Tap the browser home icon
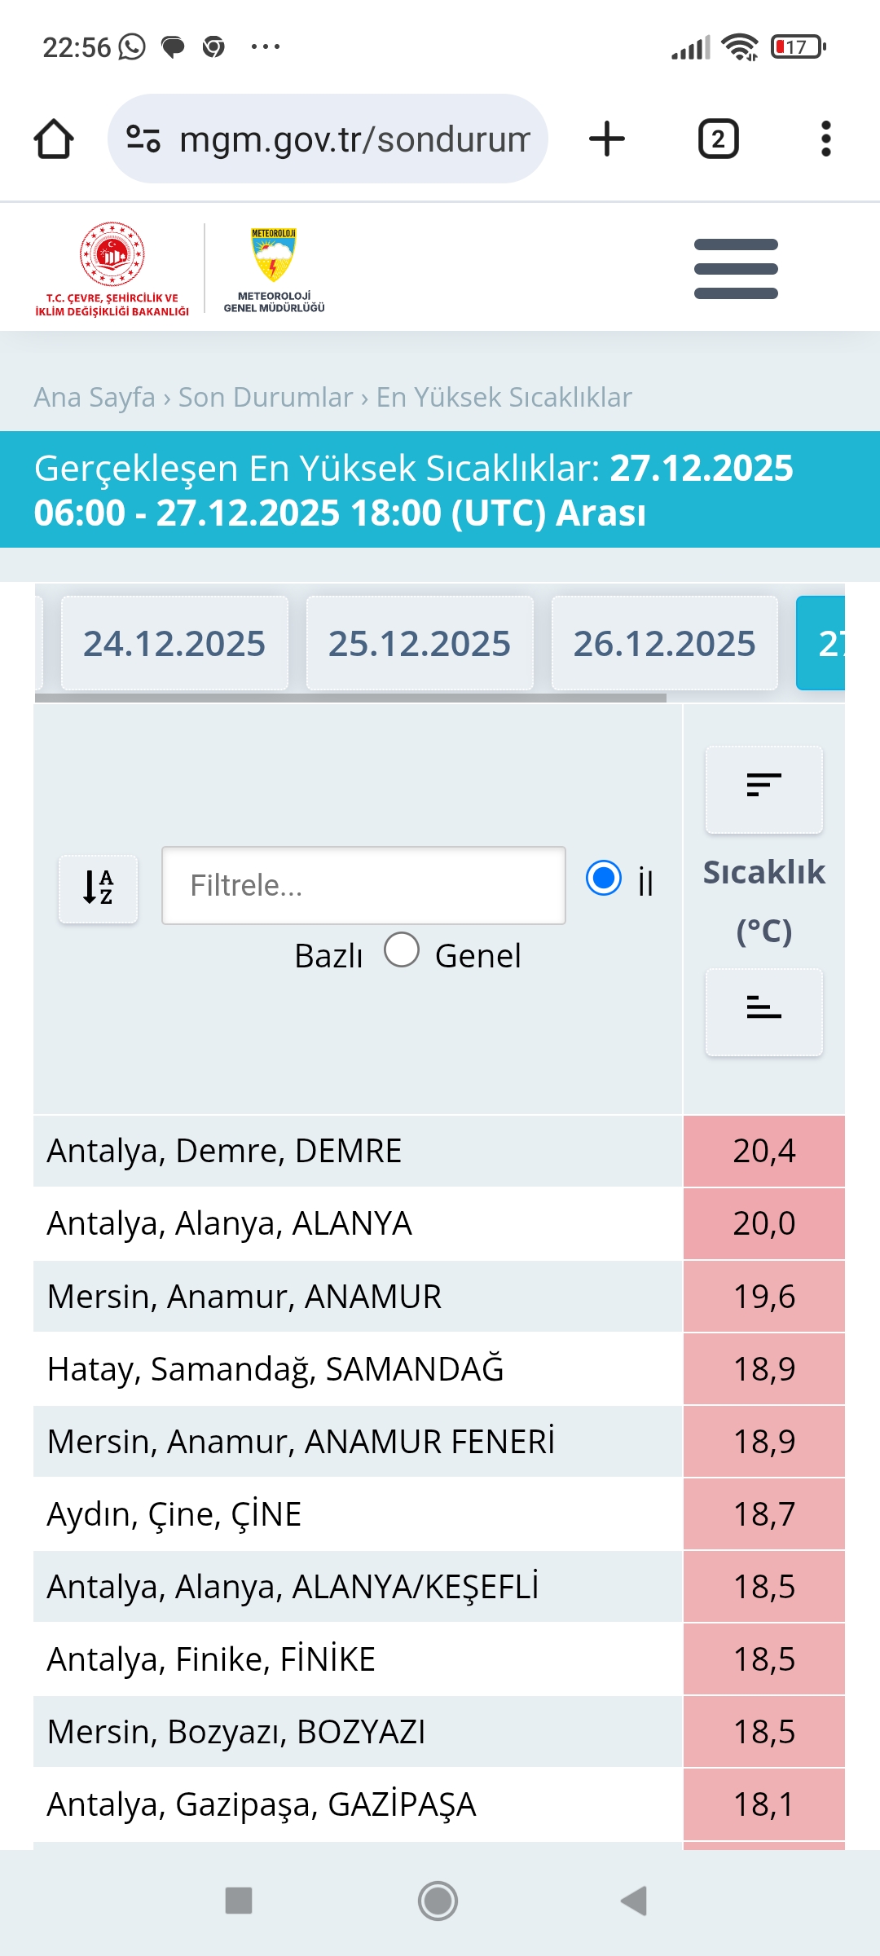This screenshot has width=880, height=1956. tap(54, 139)
